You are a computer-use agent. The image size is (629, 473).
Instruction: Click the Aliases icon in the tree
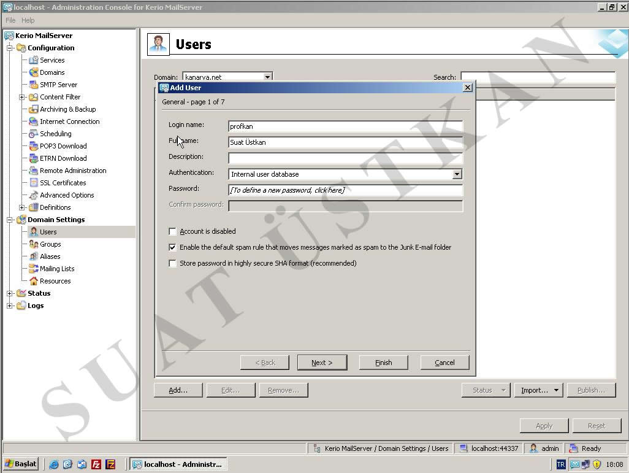(34, 256)
